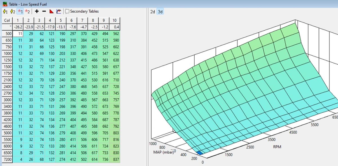Select column 10 header in the table
The image size is (338, 166).
(114, 20)
